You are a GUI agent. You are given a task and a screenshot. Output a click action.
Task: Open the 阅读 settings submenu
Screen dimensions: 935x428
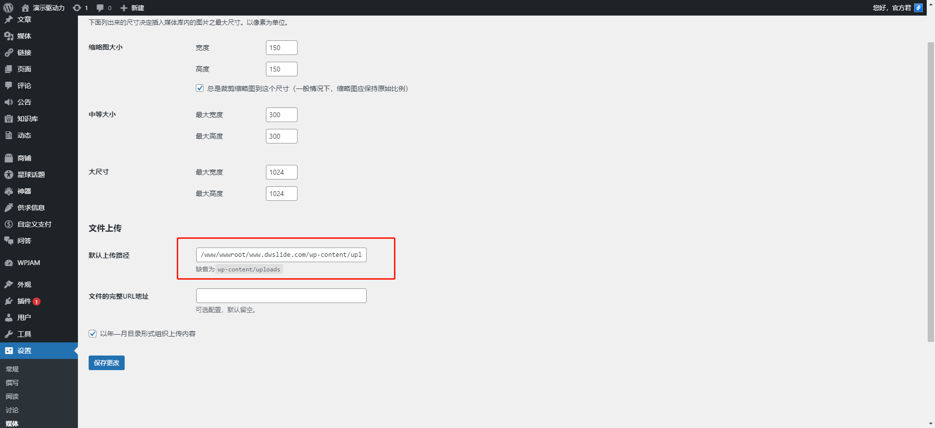12,396
